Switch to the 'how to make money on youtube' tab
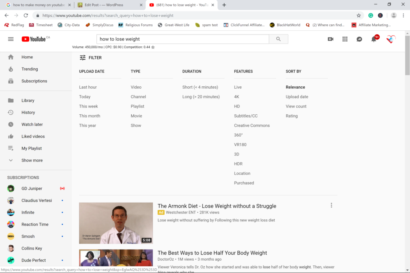The width and height of the screenshot is (410, 273). point(39,5)
